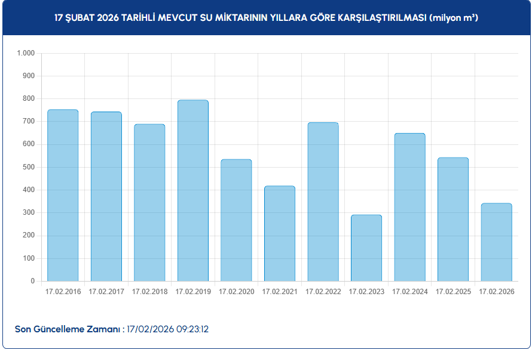The image size is (532, 349).
Task: Select the shortest bar, 17.02.2023
Action: pyautogui.click(x=366, y=248)
